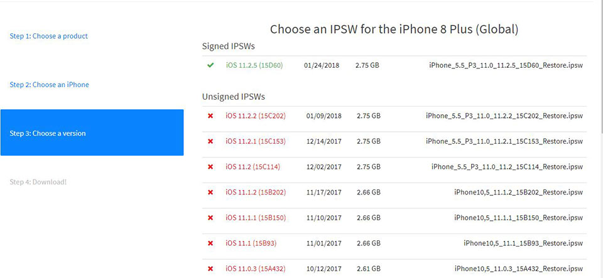The image size is (603, 278).
Task: Open the iOS 11.2.2 (15C202) link
Action: (x=255, y=116)
